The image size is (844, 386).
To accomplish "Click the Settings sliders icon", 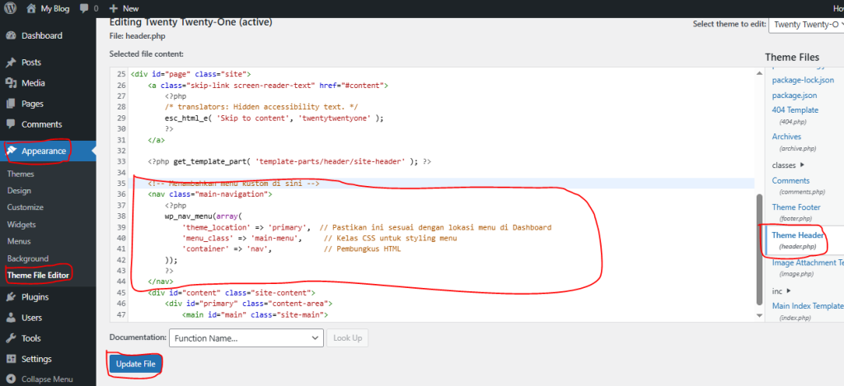I will (11, 359).
